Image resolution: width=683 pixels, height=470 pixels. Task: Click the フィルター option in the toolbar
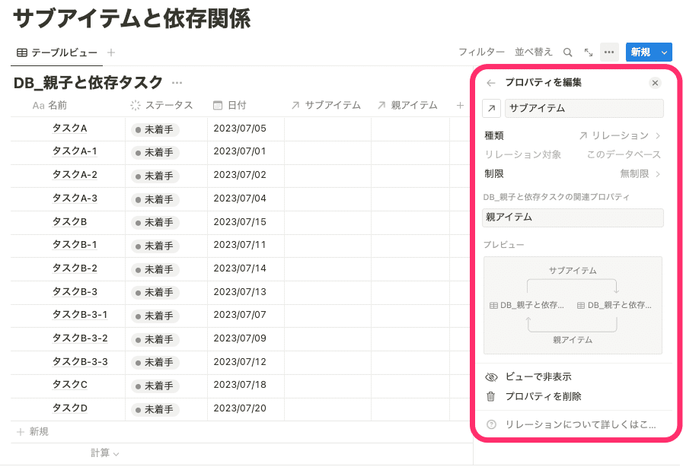coord(482,52)
